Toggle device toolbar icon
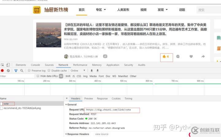This screenshot has height=137, width=221. coord(8,65)
